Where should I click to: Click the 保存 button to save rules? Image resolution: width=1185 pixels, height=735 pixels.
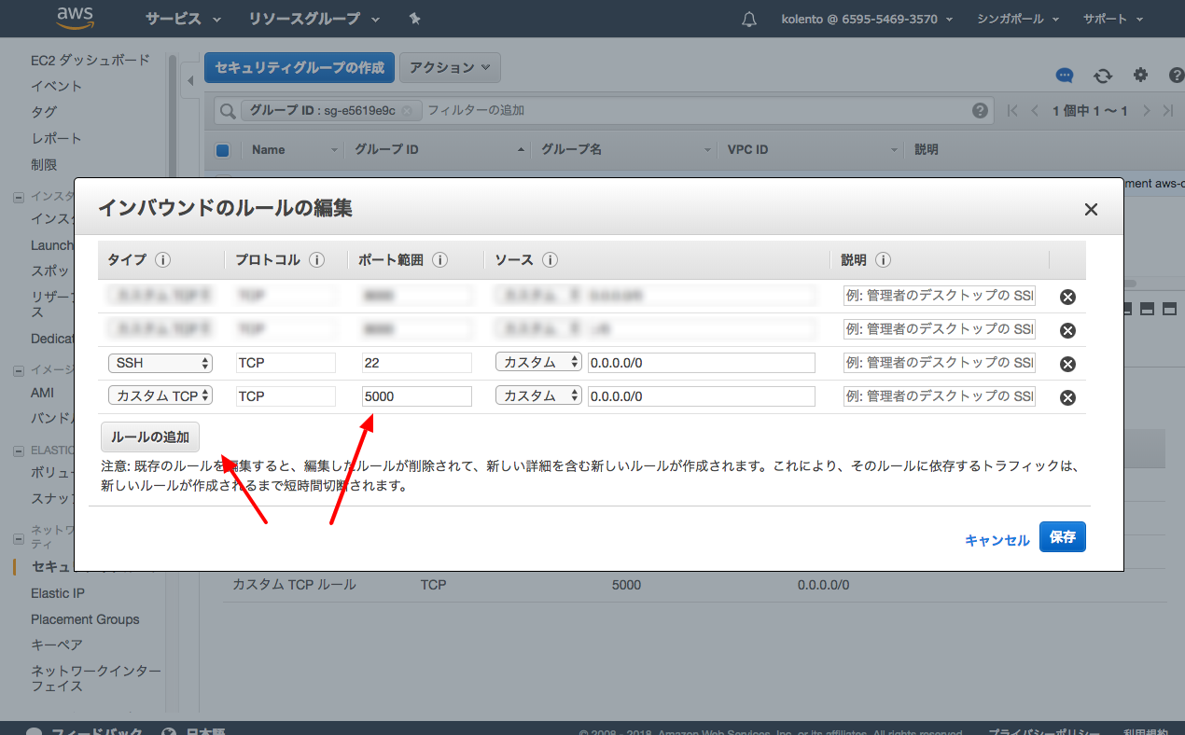click(x=1062, y=536)
